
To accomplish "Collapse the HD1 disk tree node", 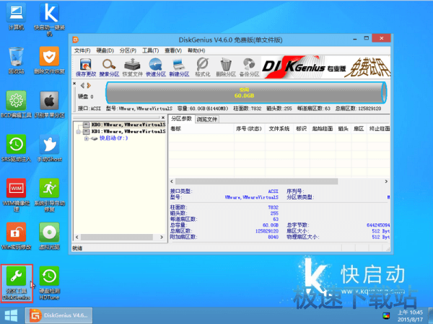I will click(79, 132).
